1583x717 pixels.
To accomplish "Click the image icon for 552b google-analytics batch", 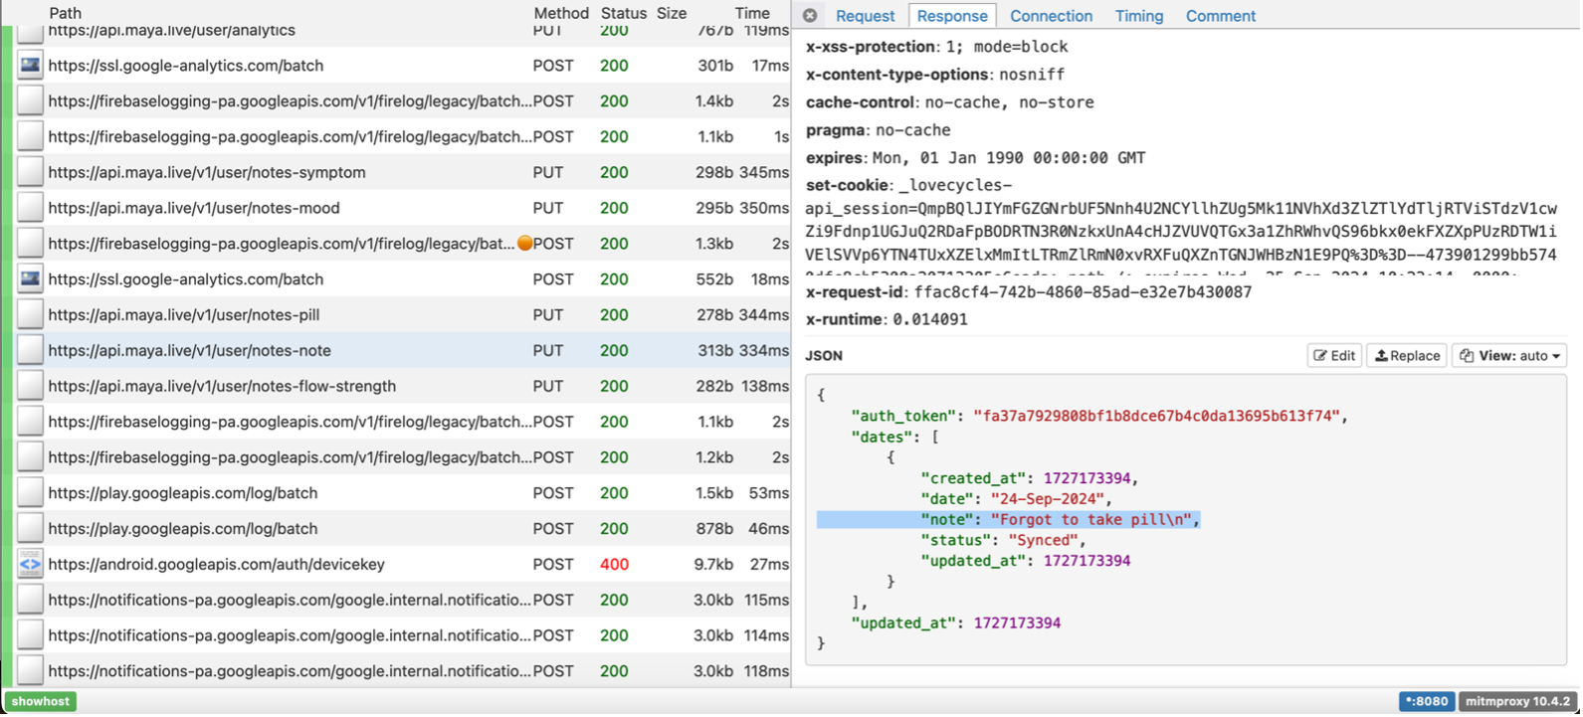I will 31,279.
